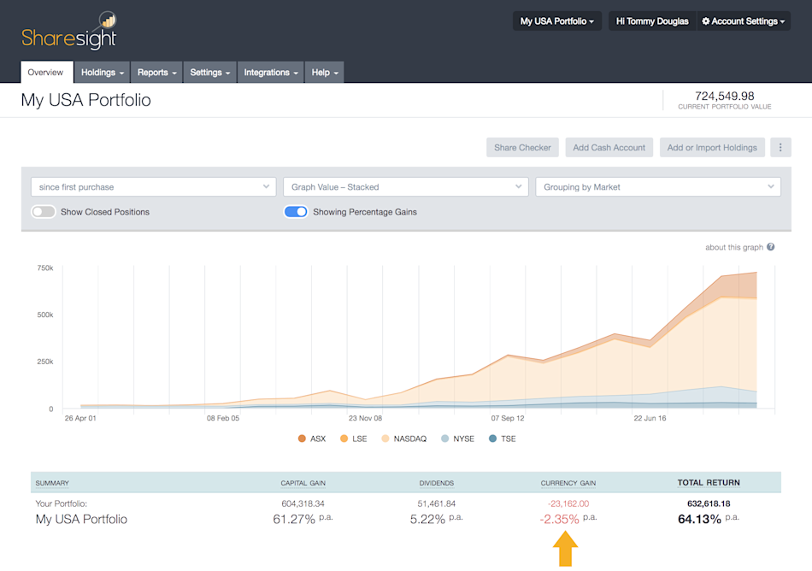Click the Share Checker button

coord(522,148)
